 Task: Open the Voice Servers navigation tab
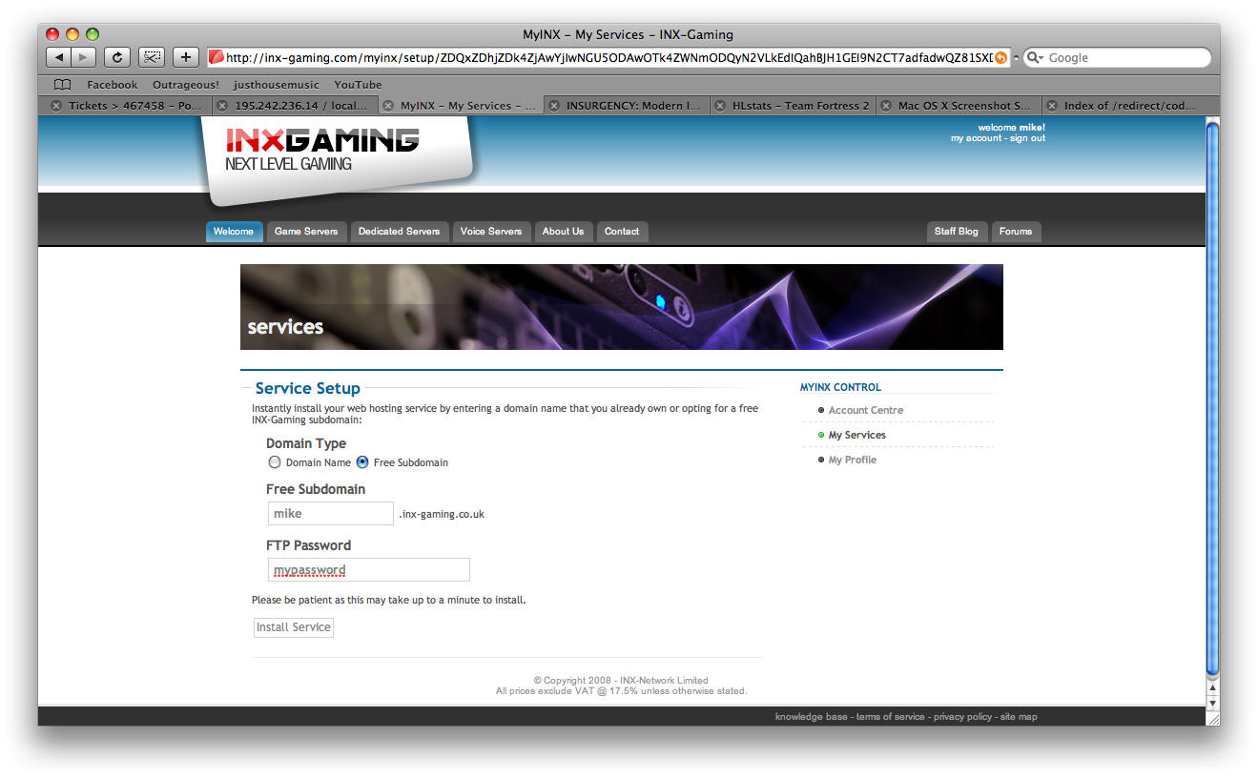491,232
